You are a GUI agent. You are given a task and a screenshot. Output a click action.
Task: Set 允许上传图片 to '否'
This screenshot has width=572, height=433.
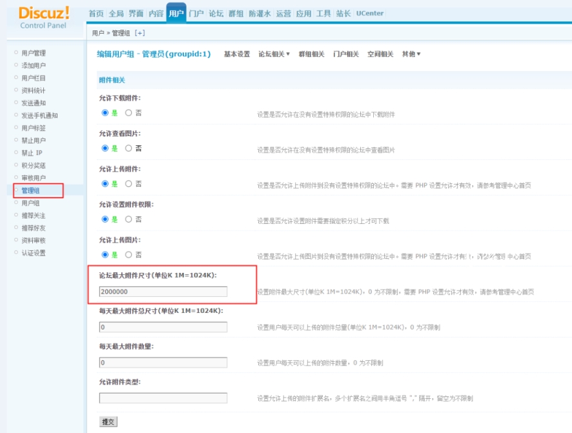pos(128,254)
